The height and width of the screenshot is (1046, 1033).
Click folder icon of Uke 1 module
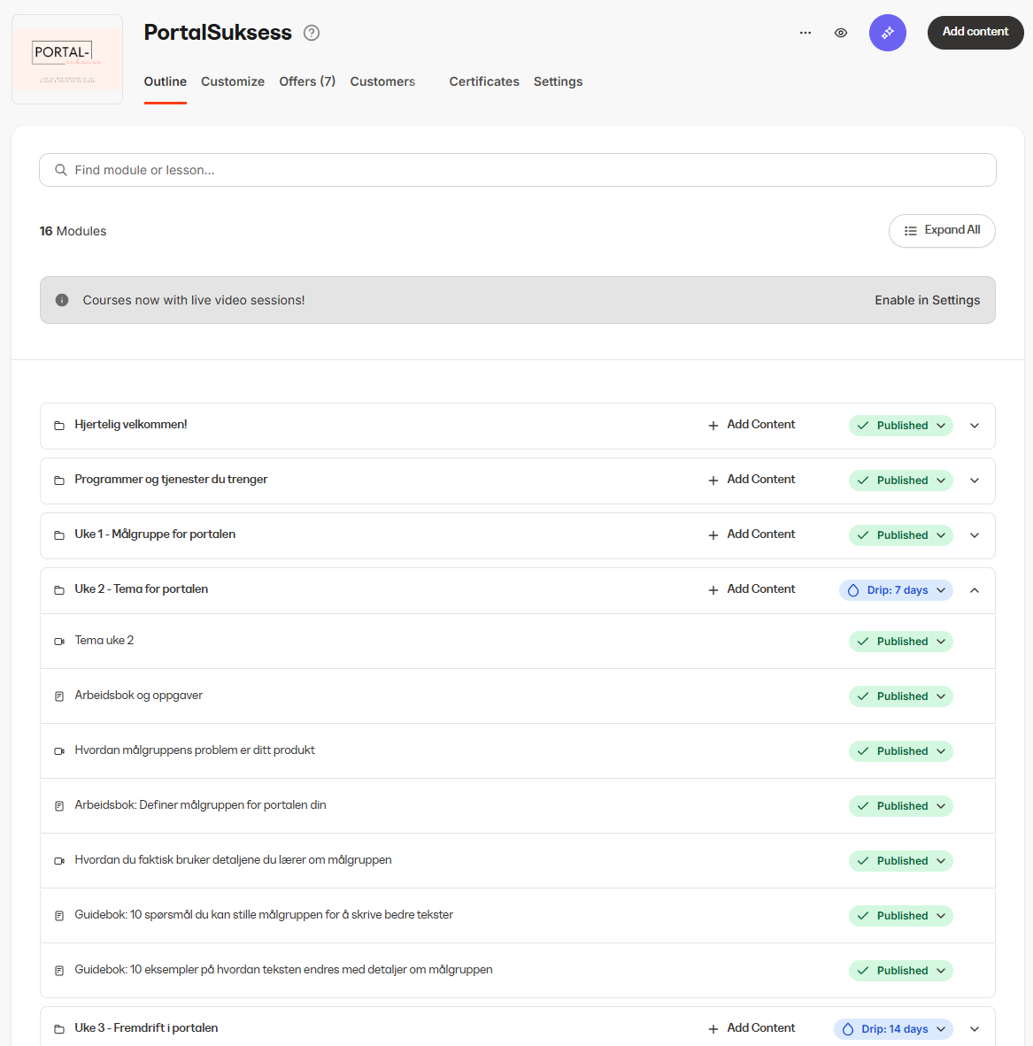pos(59,535)
